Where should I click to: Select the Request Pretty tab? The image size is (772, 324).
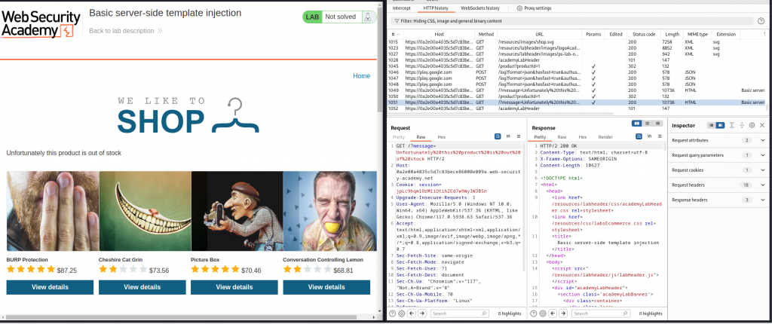tap(400, 137)
